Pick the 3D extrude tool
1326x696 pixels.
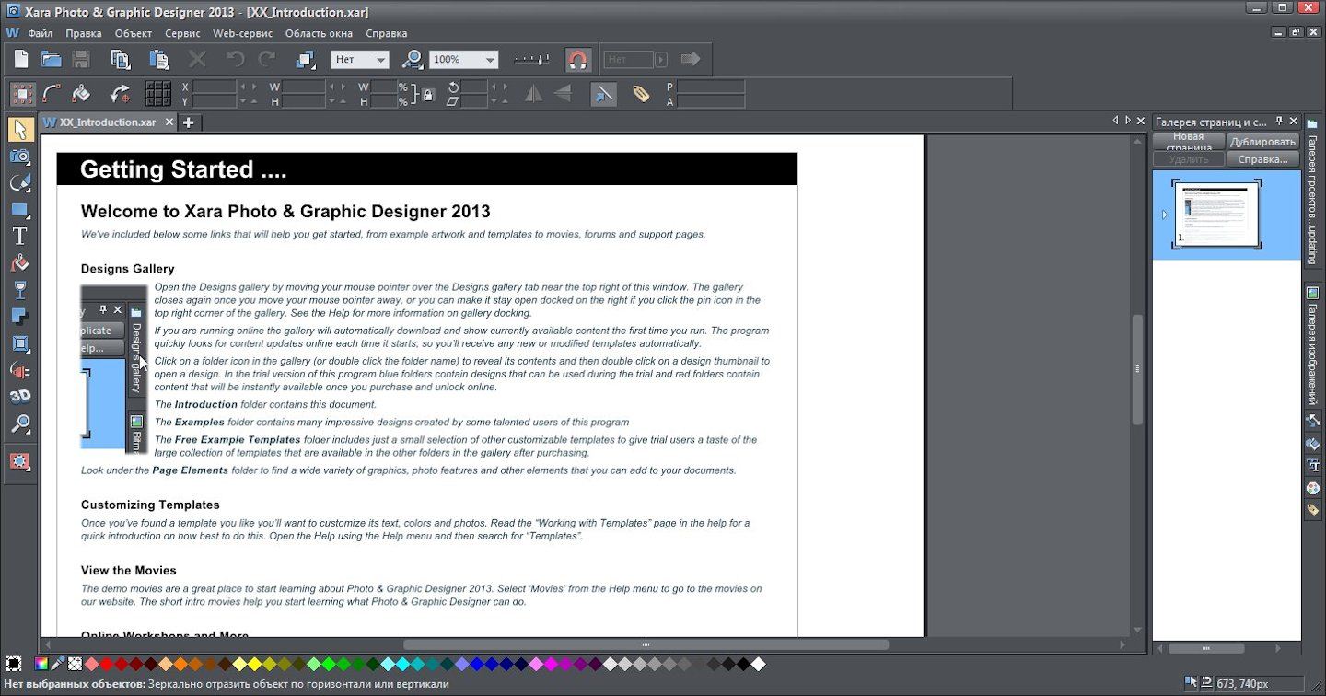pos(19,397)
